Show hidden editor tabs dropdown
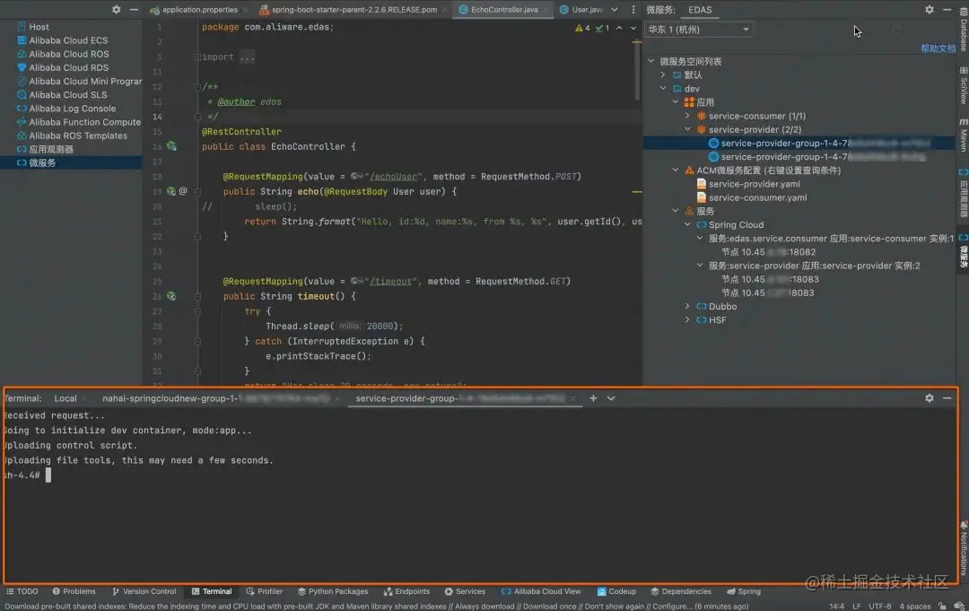969x611 pixels. click(x=615, y=9)
